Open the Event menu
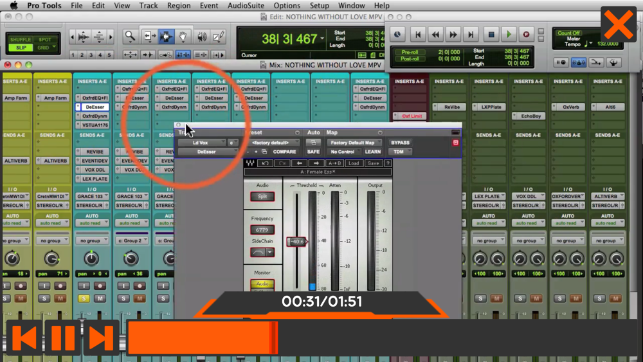This screenshot has width=643, height=362. pyautogui.click(x=209, y=5)
